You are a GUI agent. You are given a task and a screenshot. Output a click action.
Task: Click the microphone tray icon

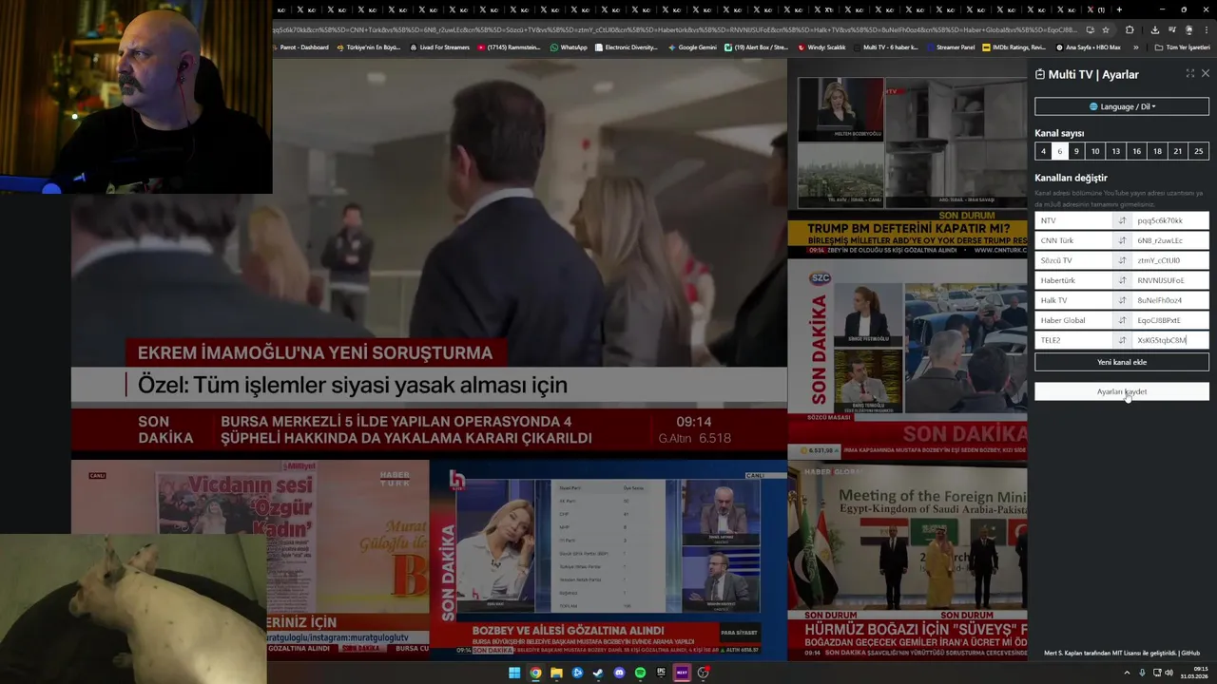tap(1142, 673)
